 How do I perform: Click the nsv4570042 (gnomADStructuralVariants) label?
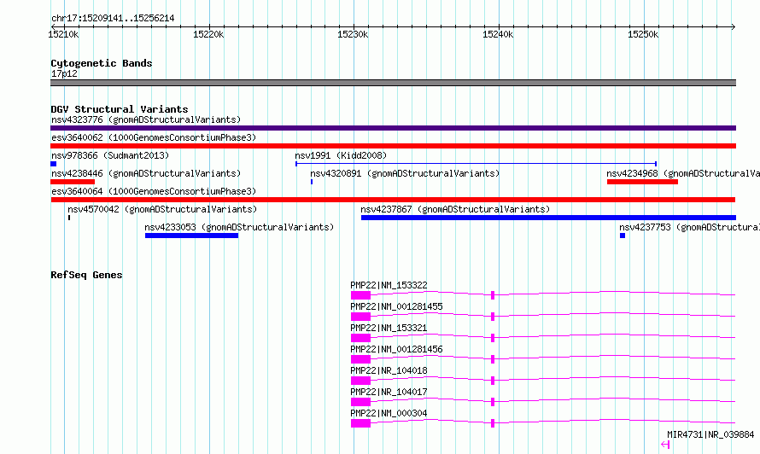click(162, 209)
